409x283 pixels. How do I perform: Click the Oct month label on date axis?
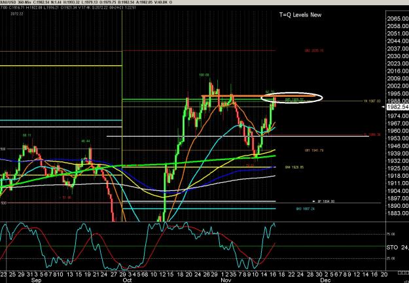click(x=127, y=280)
